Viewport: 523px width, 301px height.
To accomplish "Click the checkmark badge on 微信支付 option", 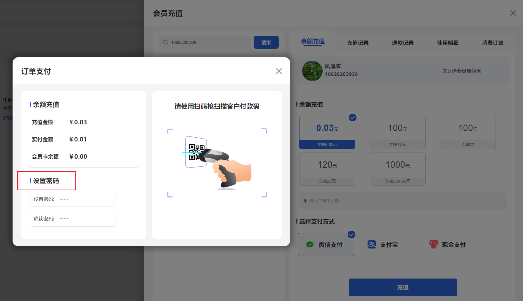I will (351, 234).
